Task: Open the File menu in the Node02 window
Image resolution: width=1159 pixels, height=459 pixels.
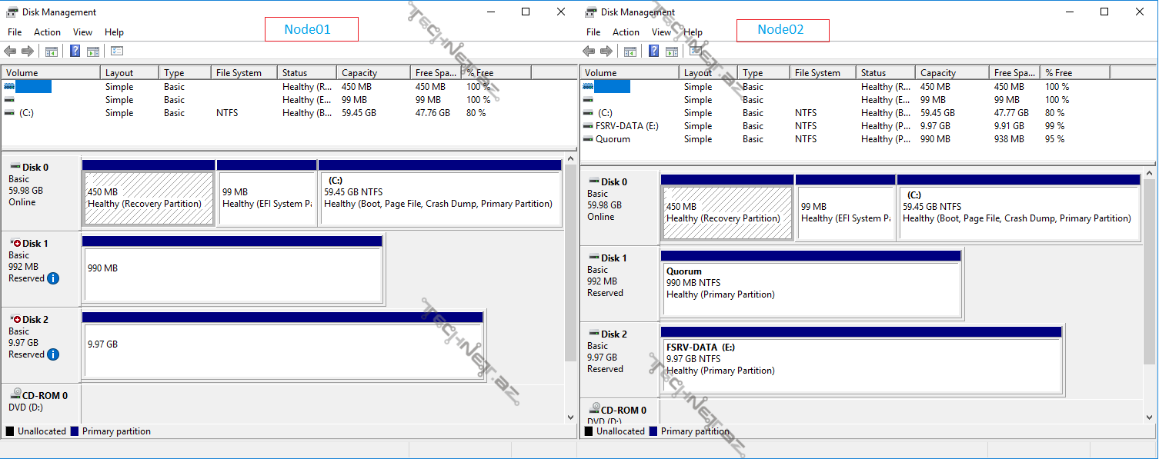Action: pyautogui.click(x=593, y=32)
